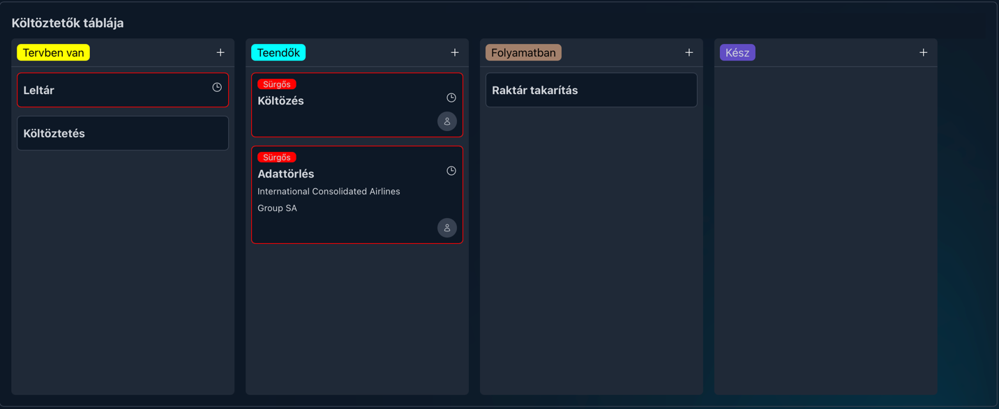Click the plus icon in the Teendők column
999x409 pixels.
point(454,52)
